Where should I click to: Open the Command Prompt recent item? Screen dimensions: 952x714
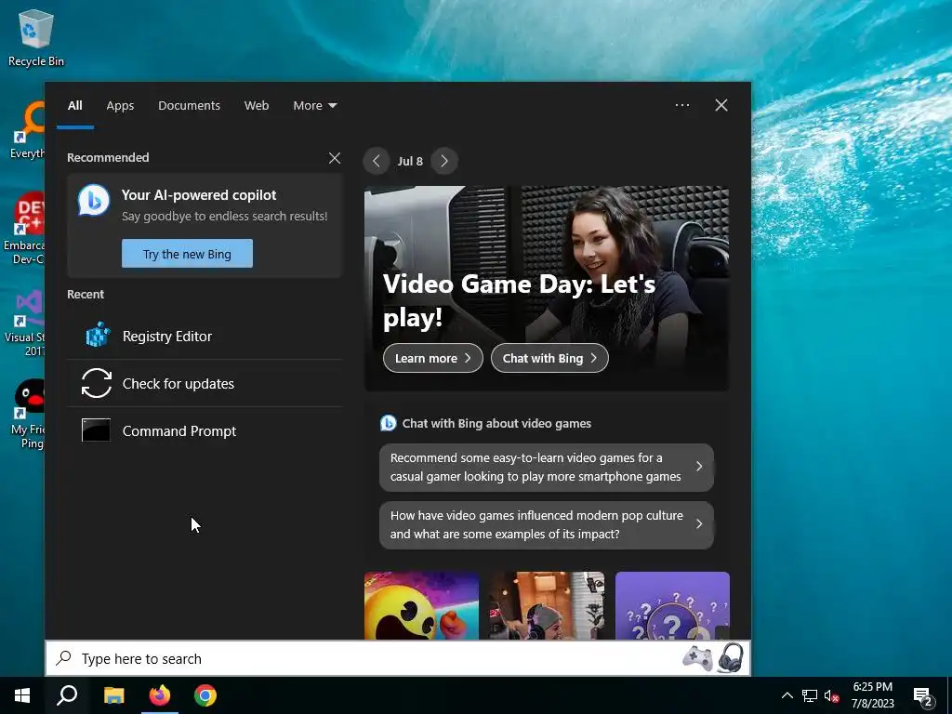coord(205,430)
